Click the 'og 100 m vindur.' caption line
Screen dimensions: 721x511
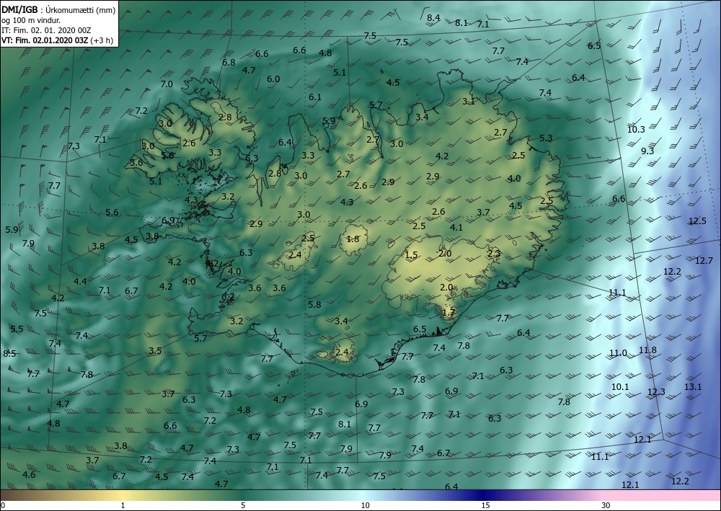pos(31,20)
